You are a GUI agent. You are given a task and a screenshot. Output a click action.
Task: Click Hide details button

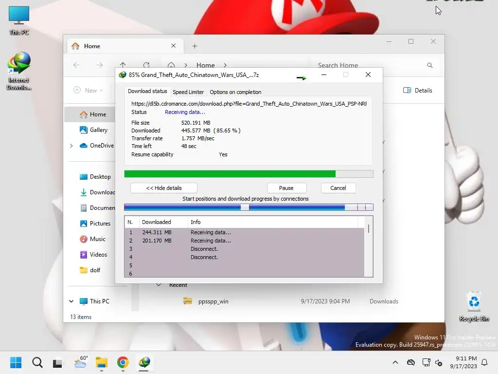pyautogui.click(x=163, y=188)
